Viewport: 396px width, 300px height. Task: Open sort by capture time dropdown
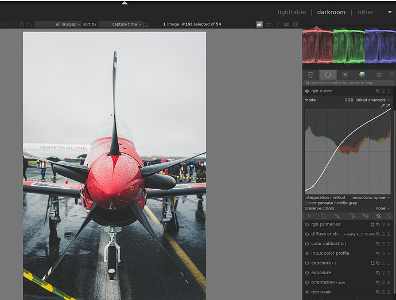tap(121, 25)
